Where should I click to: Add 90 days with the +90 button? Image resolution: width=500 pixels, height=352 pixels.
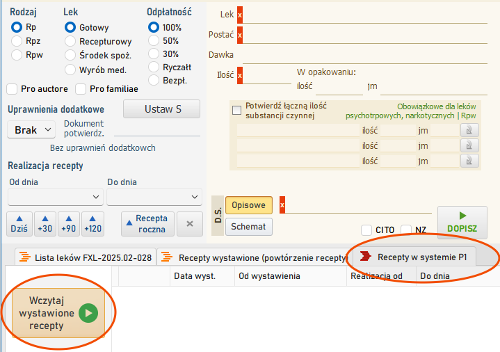click(x=69, y=224)
